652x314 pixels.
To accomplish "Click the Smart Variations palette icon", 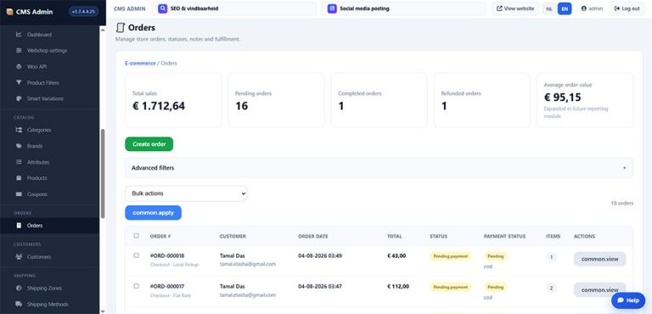I will click(19, 98).
